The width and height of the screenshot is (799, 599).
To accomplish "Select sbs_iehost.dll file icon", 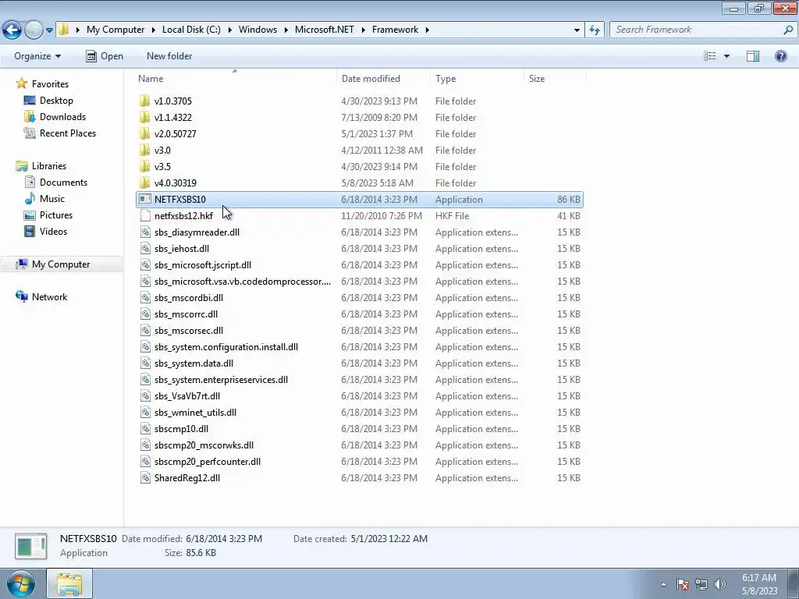I will [x=145, y=249].
